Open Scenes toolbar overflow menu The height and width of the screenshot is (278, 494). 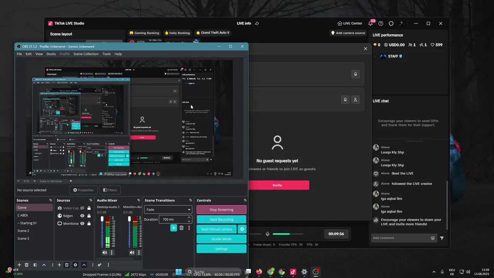52,265
